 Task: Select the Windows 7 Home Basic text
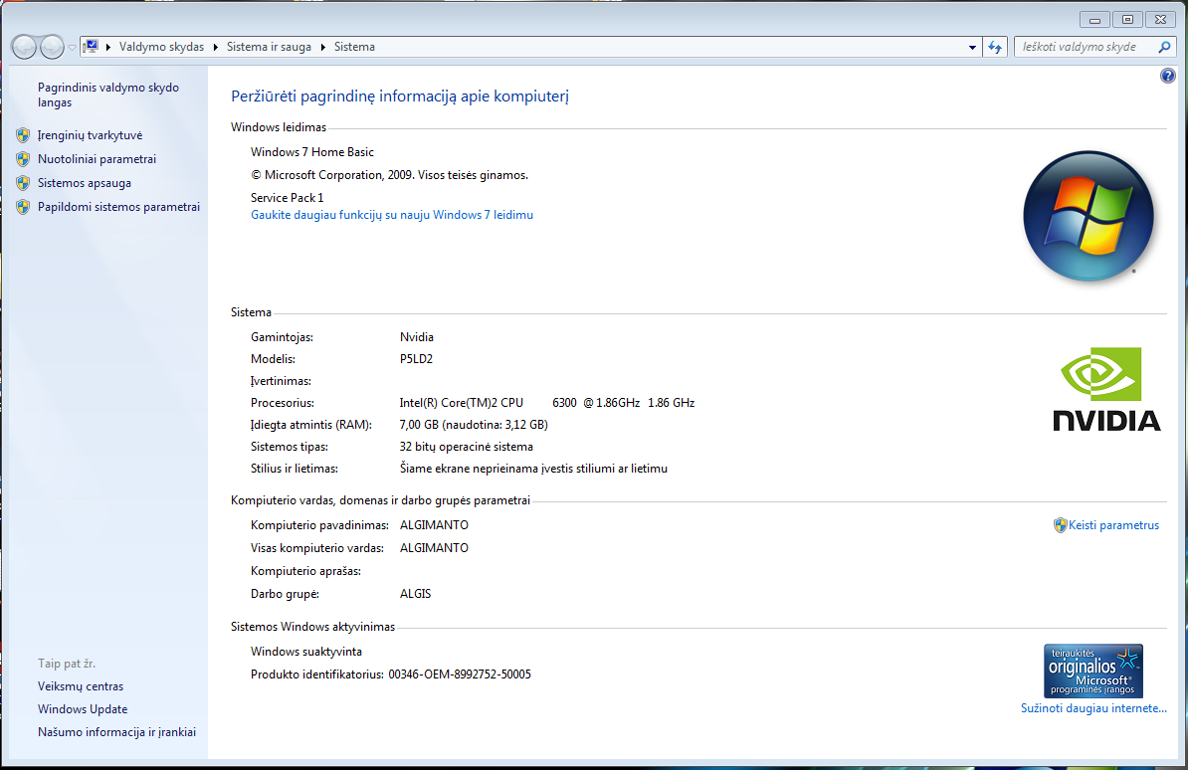pyautogui.click(x=312, y=152)
